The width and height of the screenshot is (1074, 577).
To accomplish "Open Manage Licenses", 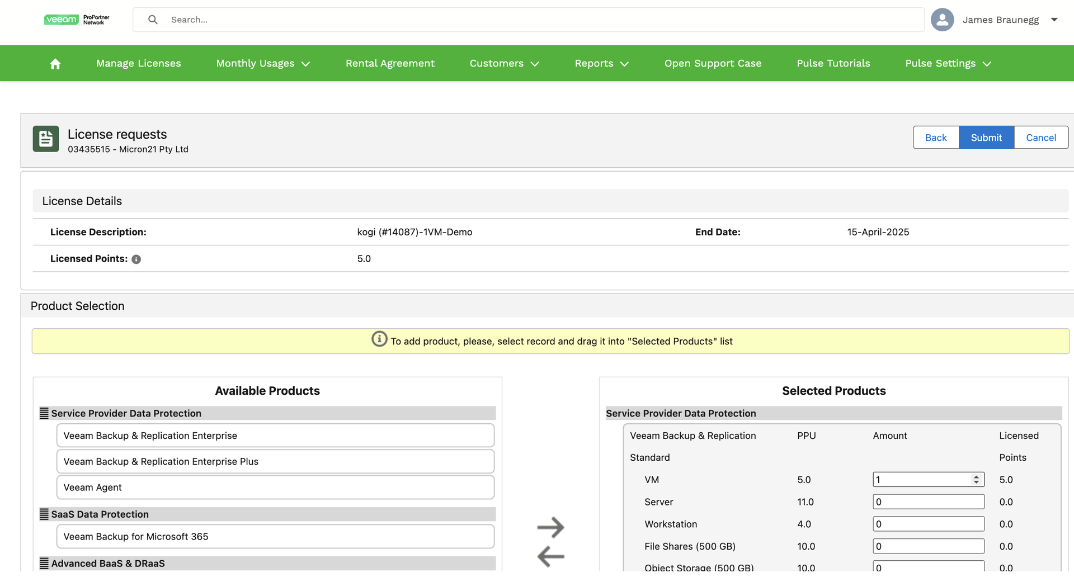I will [x=139, y=64].
